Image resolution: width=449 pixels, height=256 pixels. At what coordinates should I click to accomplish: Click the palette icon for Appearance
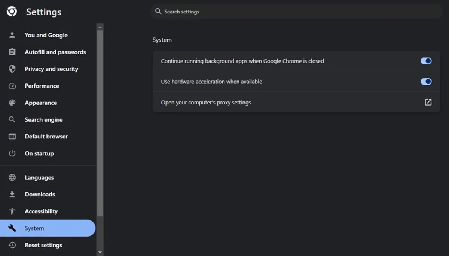[x=12, y=103]
